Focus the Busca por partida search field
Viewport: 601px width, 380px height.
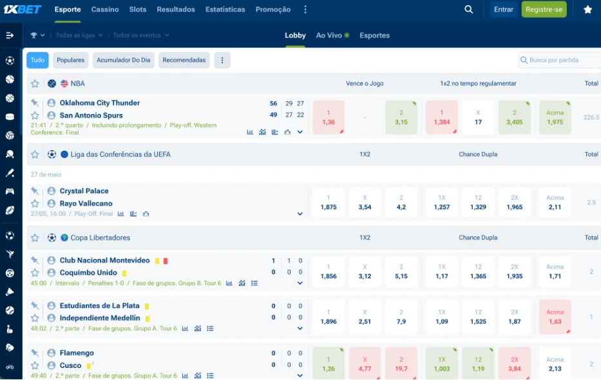(560, 60)
